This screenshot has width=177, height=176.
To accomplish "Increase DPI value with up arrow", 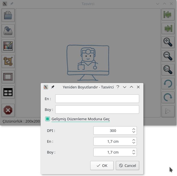I will pyautogui.click(x=134, y=129).
